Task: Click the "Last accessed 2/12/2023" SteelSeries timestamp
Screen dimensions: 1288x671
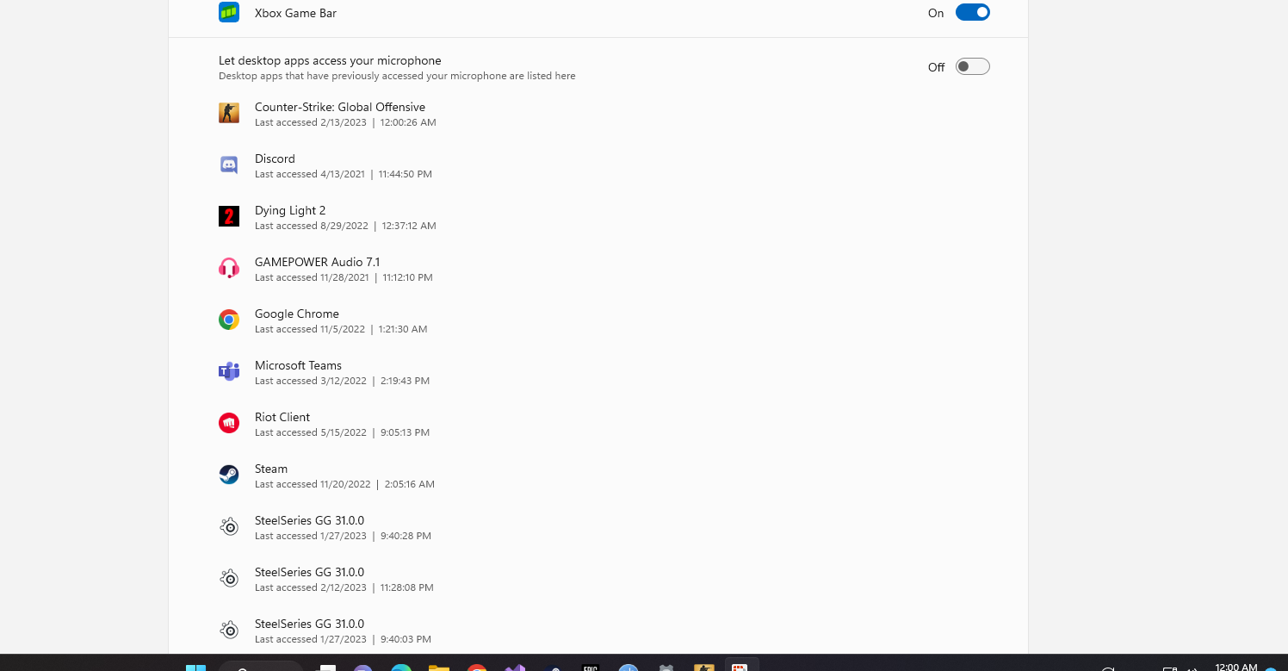Action: click(x=311, y=587)
